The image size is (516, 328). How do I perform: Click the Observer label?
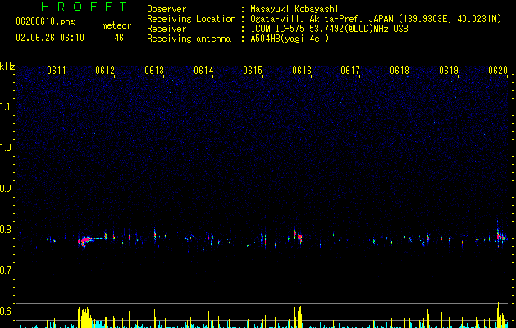(x=167, y=9)
